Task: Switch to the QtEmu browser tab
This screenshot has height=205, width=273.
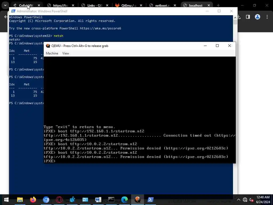Action: pos(129,5)
